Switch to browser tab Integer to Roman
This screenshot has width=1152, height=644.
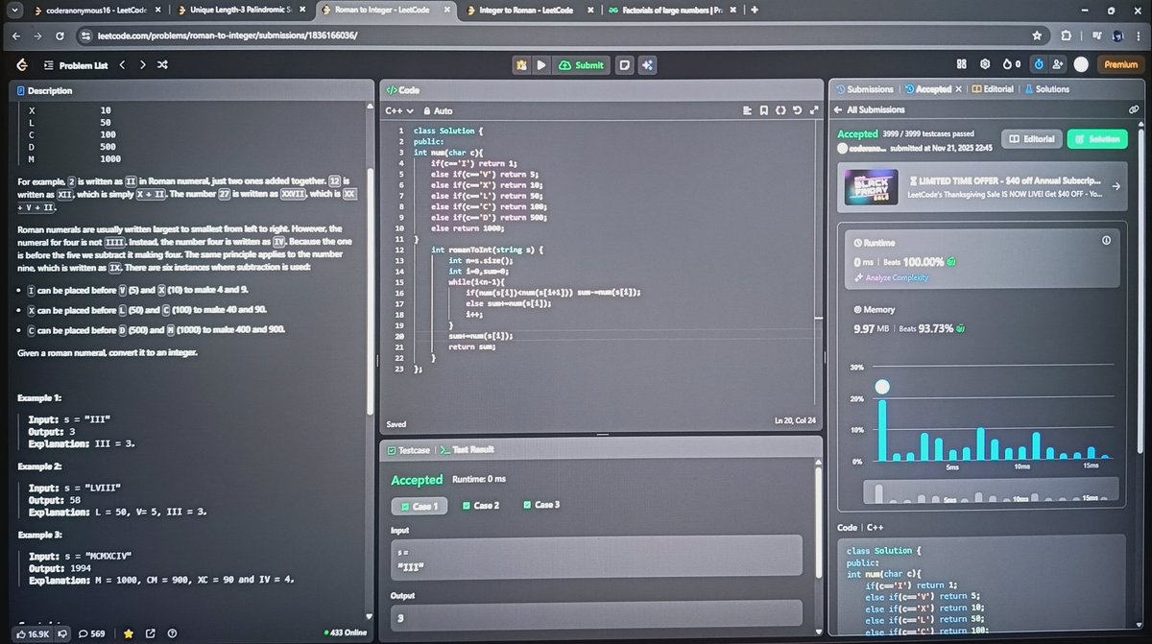[529, 10]
